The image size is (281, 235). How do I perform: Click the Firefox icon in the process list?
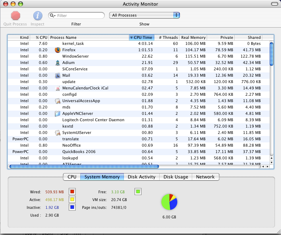click(58, 50)
